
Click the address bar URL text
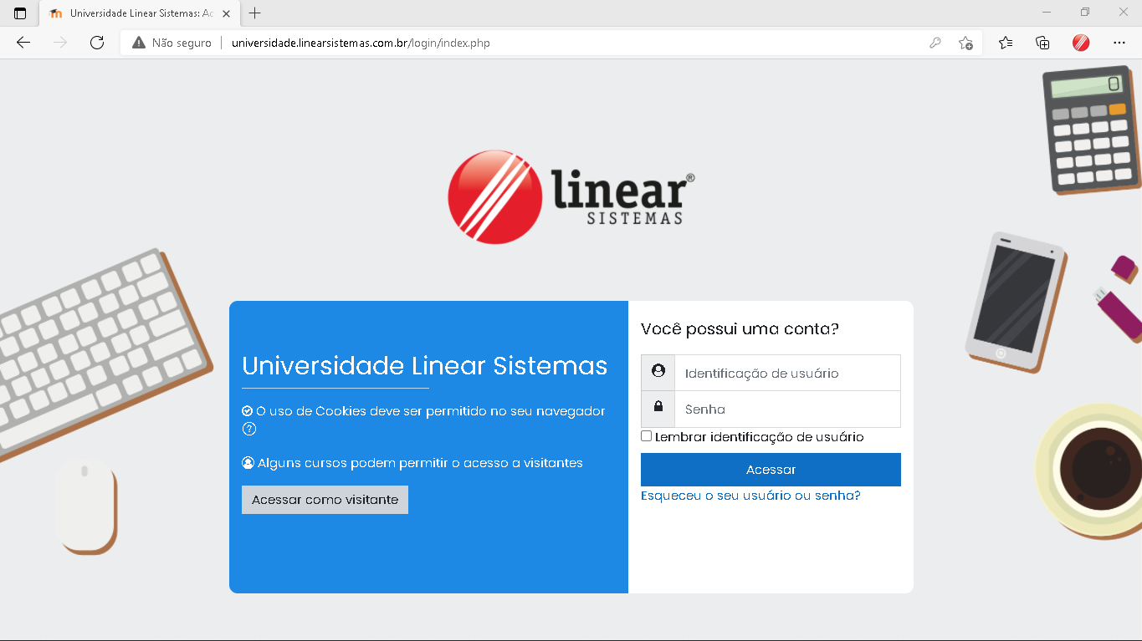(x=361, y=43)
